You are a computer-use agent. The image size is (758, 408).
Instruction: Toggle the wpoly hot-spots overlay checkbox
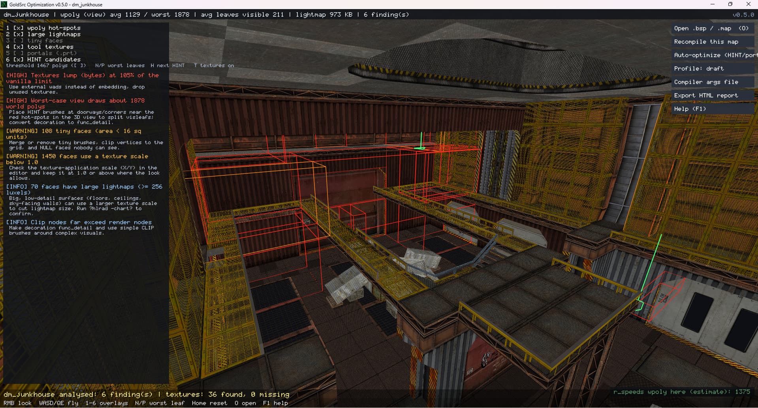tap(18, 28)
